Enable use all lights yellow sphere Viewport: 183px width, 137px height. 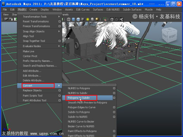[x=88, y=19]
